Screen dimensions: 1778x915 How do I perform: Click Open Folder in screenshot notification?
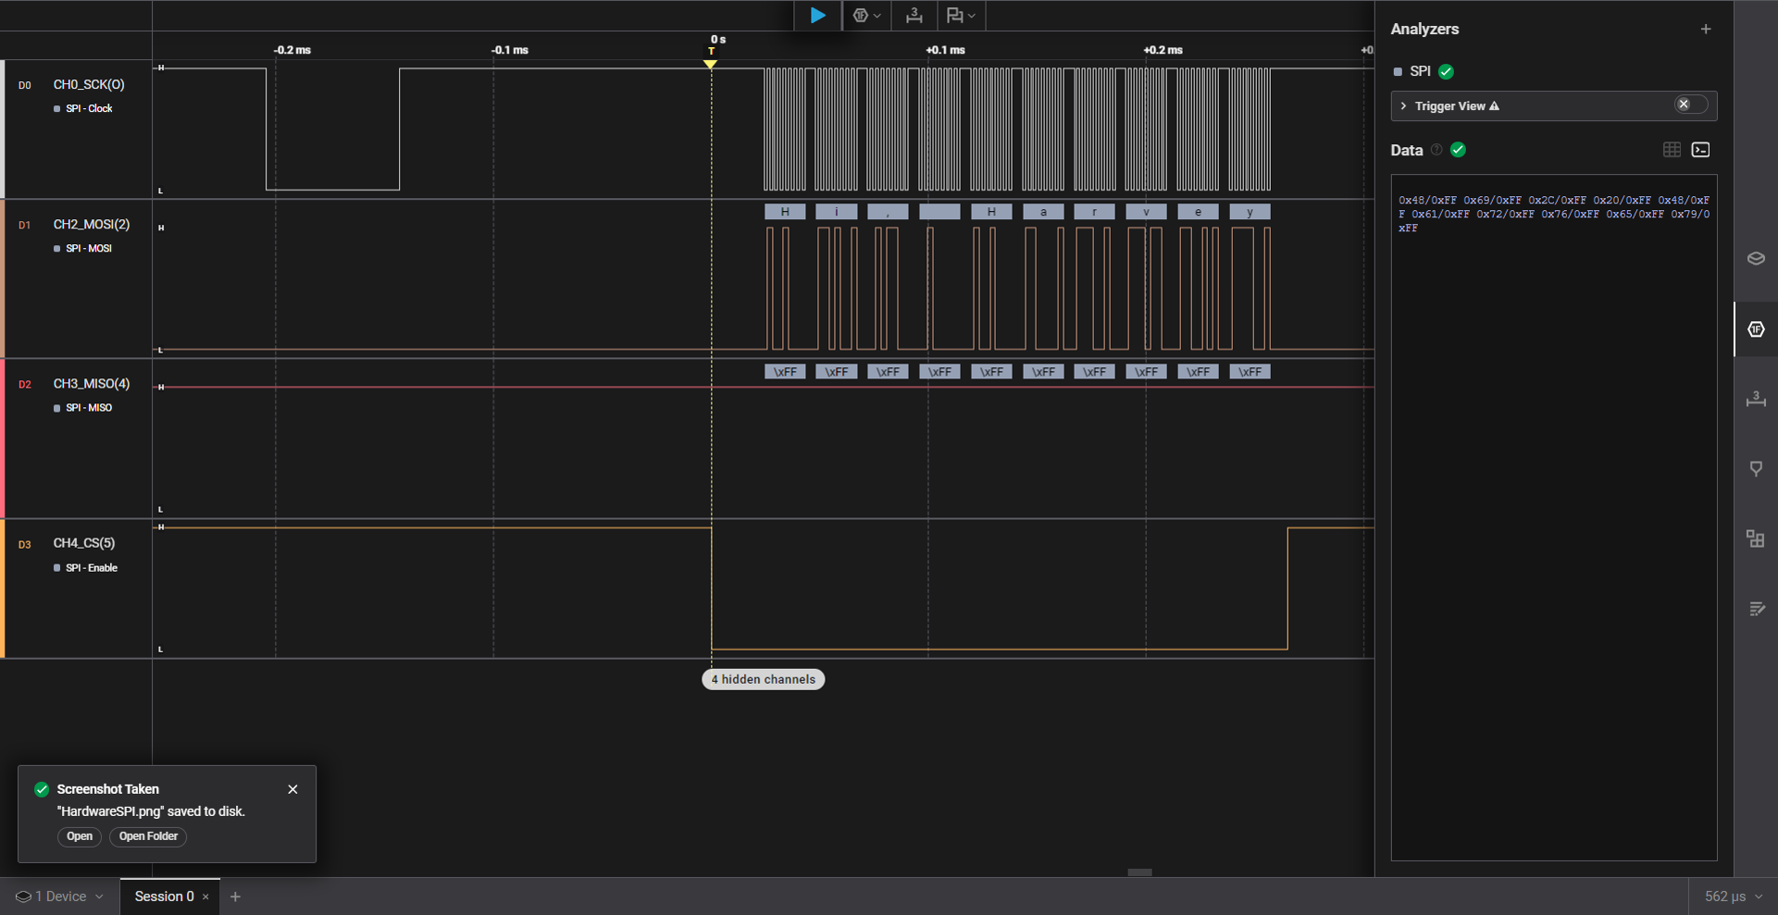[148, 836]
